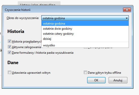Uncheck 'Dane formularzy i historia paska wyszukiwania'
Viewport: 139px width, 95px height.
click(x=9, y=52)
